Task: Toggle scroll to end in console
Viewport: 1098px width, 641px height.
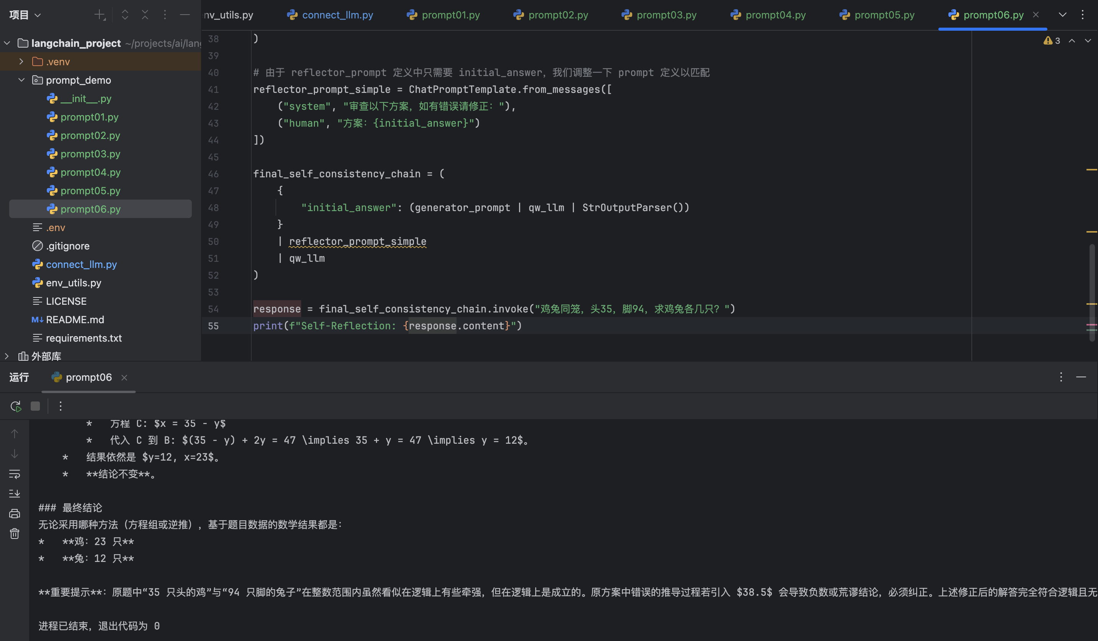Action: tap(14, 494)
